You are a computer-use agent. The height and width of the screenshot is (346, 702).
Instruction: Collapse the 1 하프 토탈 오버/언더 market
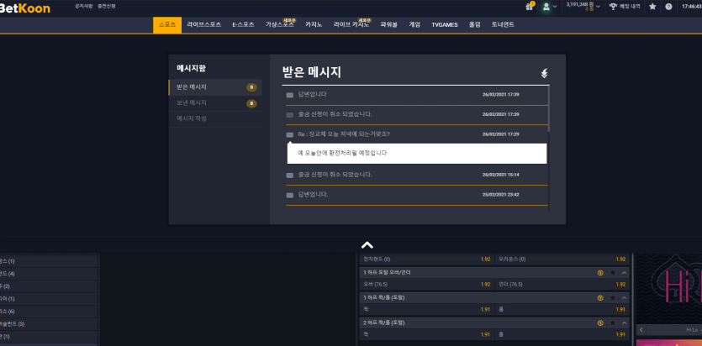point(624,273)
